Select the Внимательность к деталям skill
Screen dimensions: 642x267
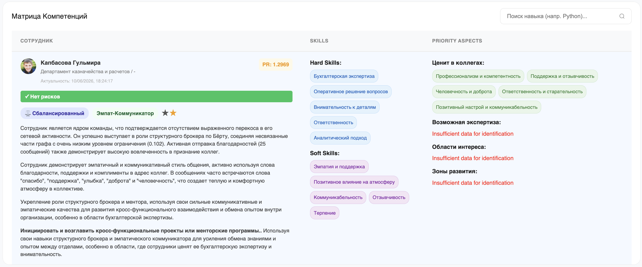(x=345, y=107)
